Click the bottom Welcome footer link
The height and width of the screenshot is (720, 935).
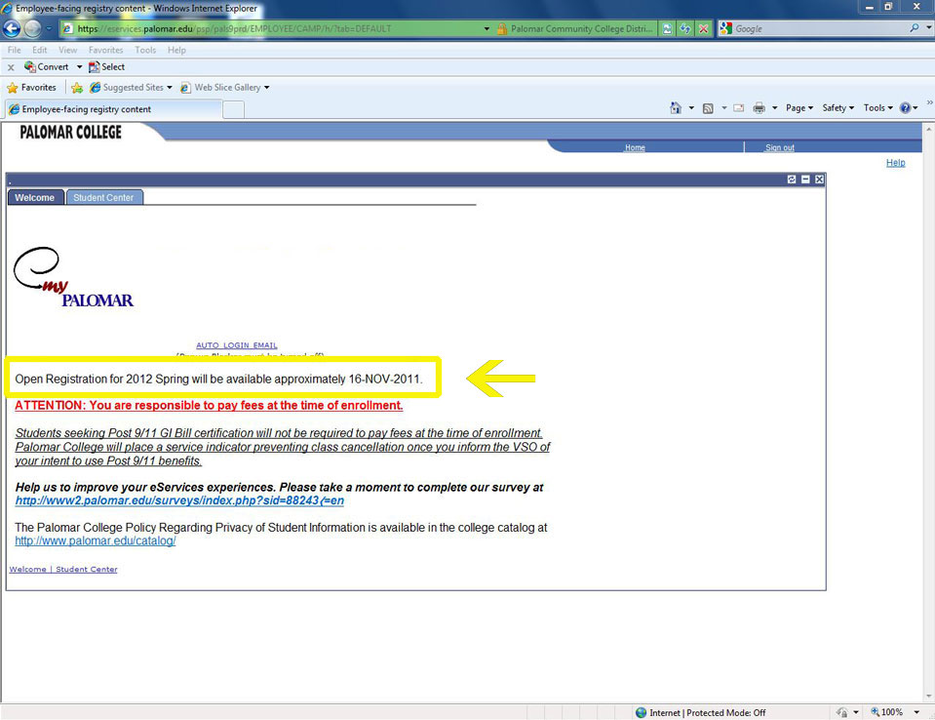[x=27, y=569]
